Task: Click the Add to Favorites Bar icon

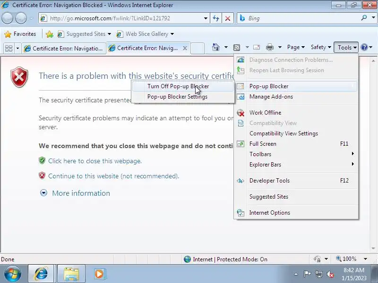Action: (x=50, y=34)
